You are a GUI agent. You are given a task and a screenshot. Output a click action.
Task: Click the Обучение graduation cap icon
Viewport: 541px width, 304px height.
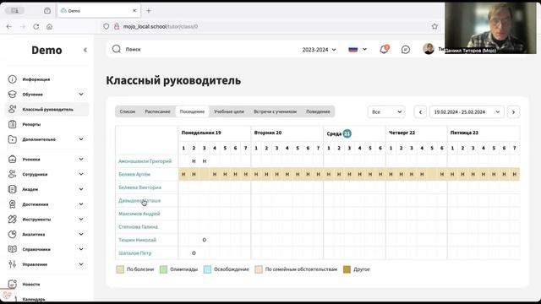(13, 94)
